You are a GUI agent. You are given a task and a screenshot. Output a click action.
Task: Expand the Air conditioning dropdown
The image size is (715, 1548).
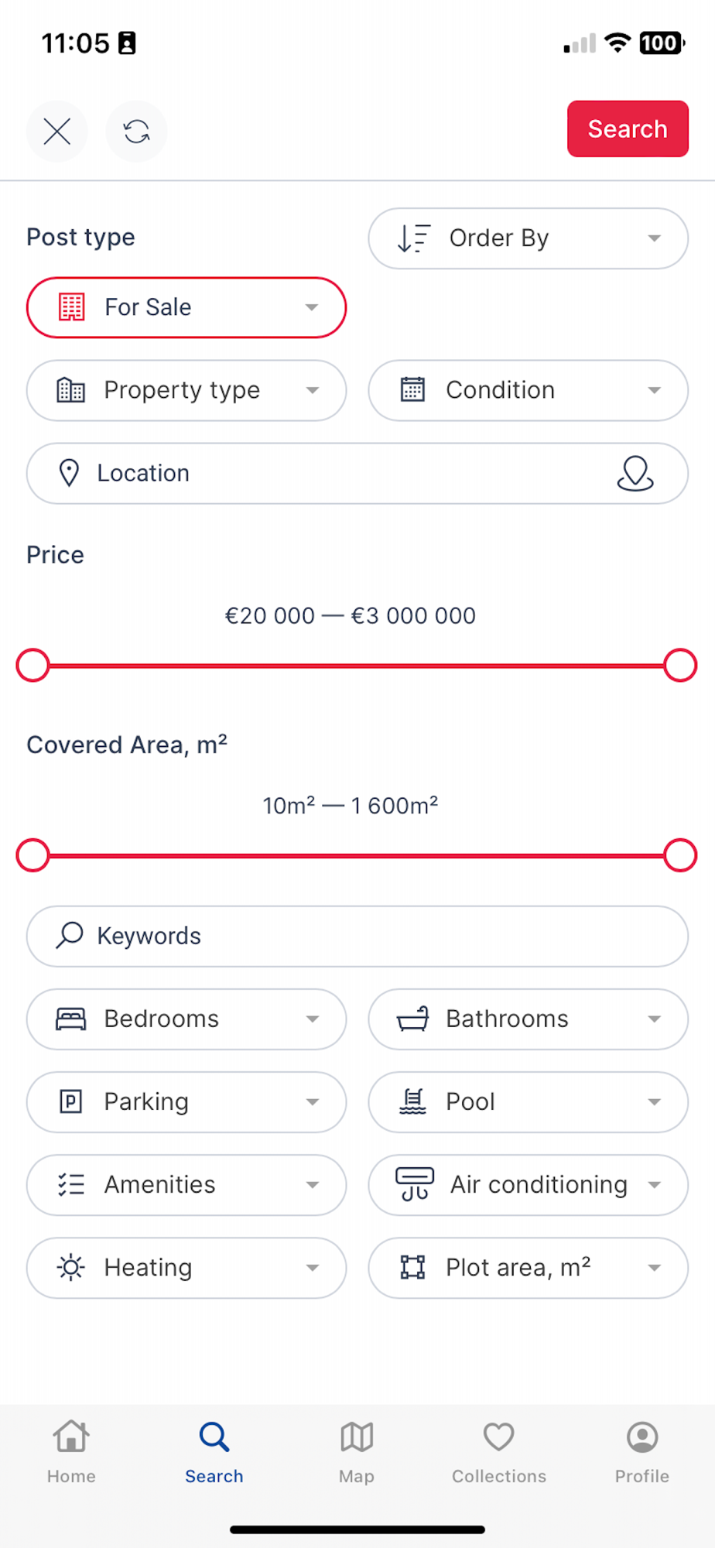pyautogui.click(x=528, y=1184)
